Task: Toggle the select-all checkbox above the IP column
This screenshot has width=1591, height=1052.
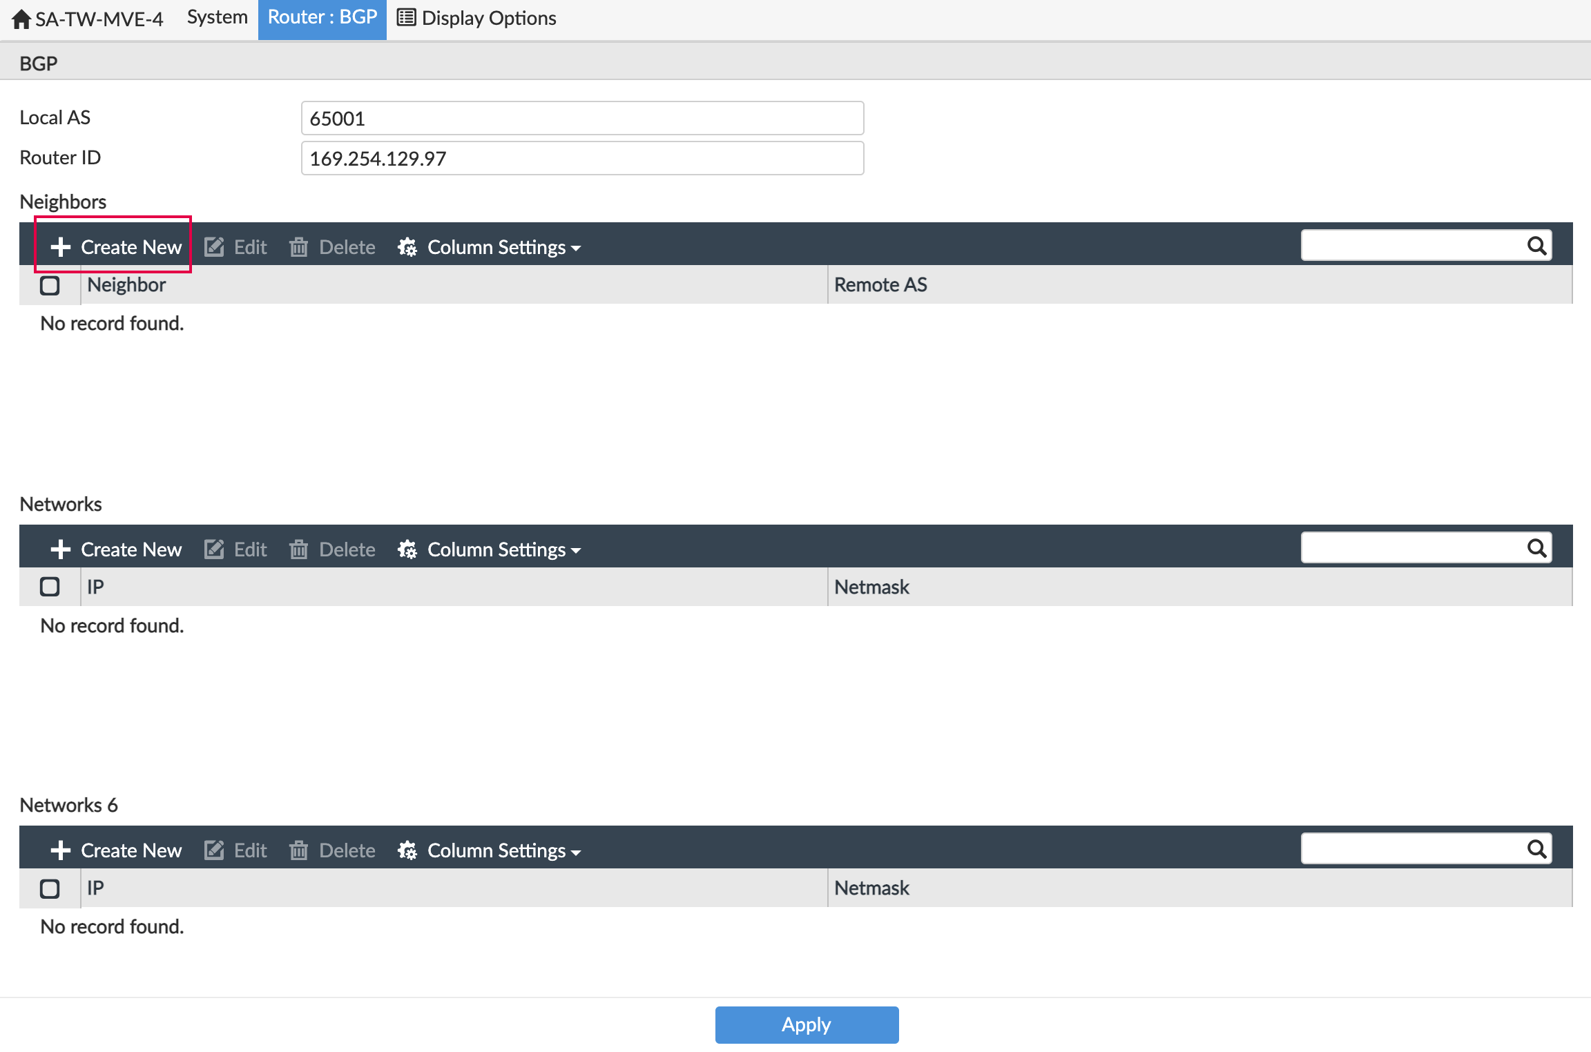Action: point(49,586)
